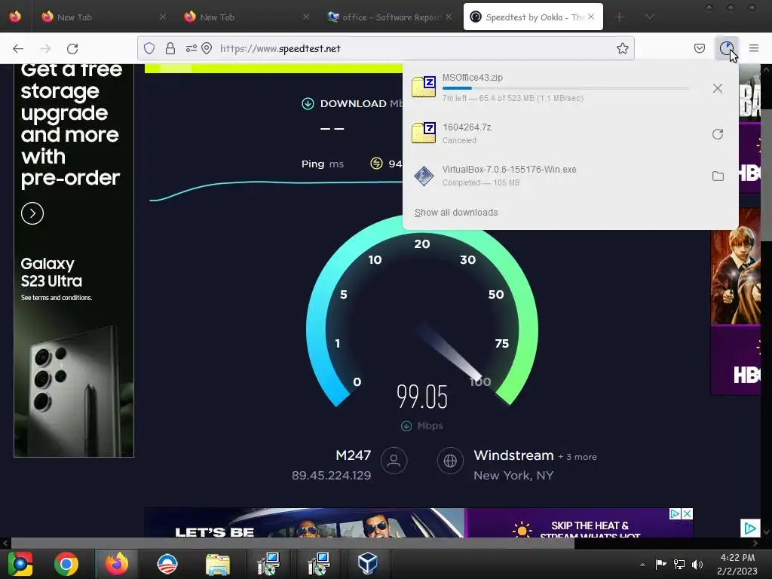Click the M247 user profile icon
Screen dimensions: 772x579
click(x=394, y=461)
